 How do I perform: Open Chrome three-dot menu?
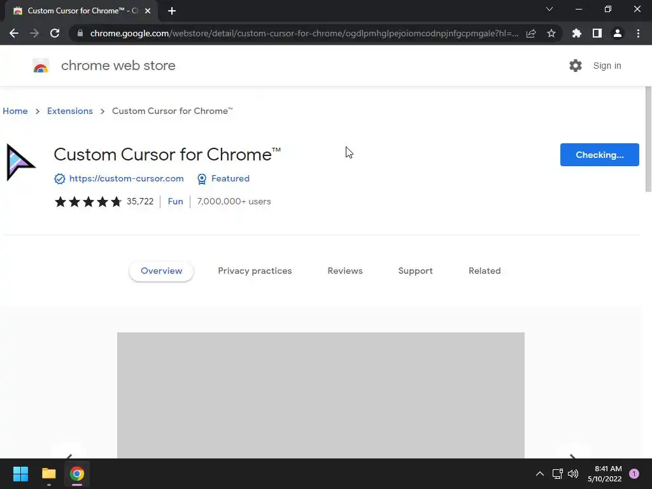pyautogui.click(x=638, y=33)
